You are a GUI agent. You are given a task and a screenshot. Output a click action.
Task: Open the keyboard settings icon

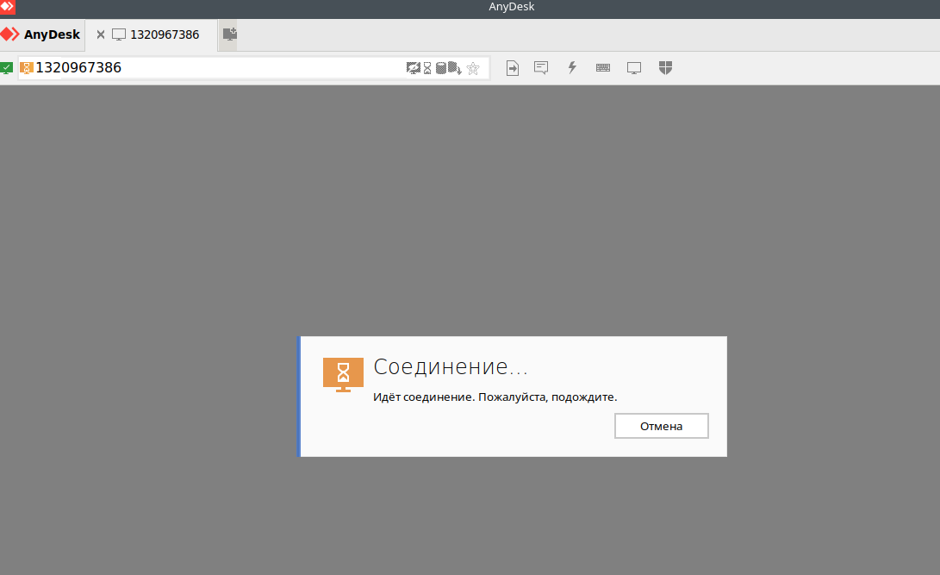coord(603,68)
